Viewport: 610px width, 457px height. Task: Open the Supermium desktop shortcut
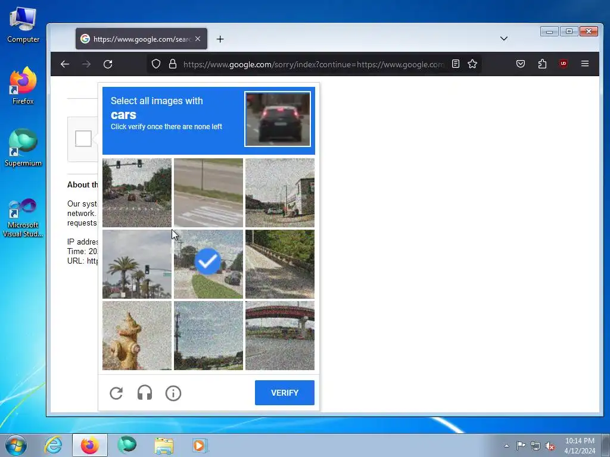point(23,148)
